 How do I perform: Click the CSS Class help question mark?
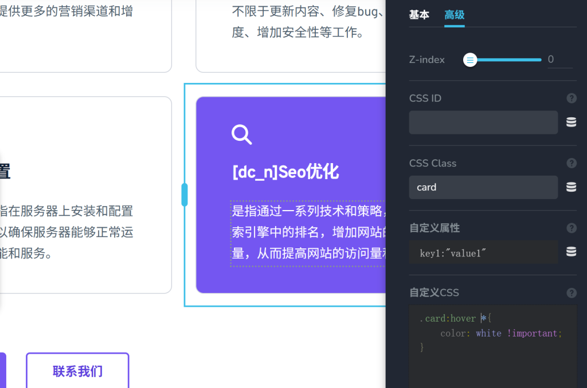pyautogui.click(x=571, y=163)
